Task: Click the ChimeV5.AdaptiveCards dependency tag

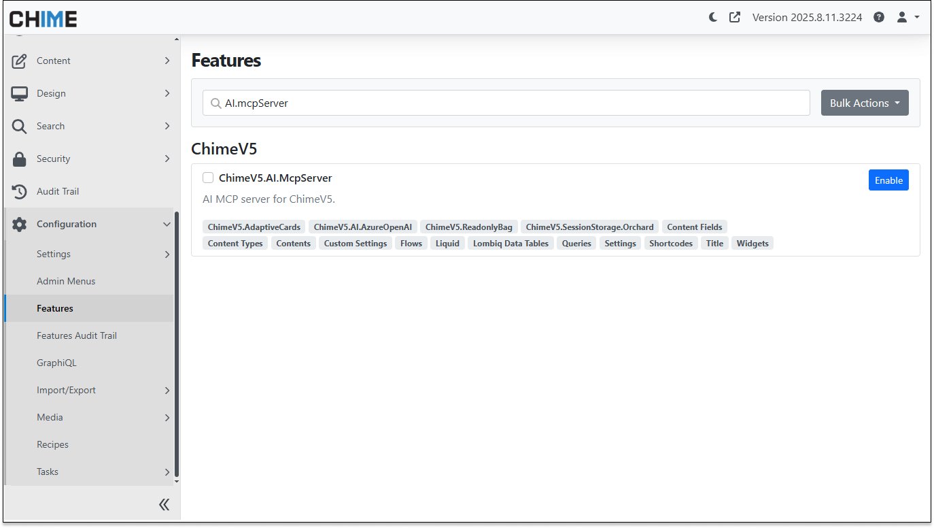Action: click(254, 227)
